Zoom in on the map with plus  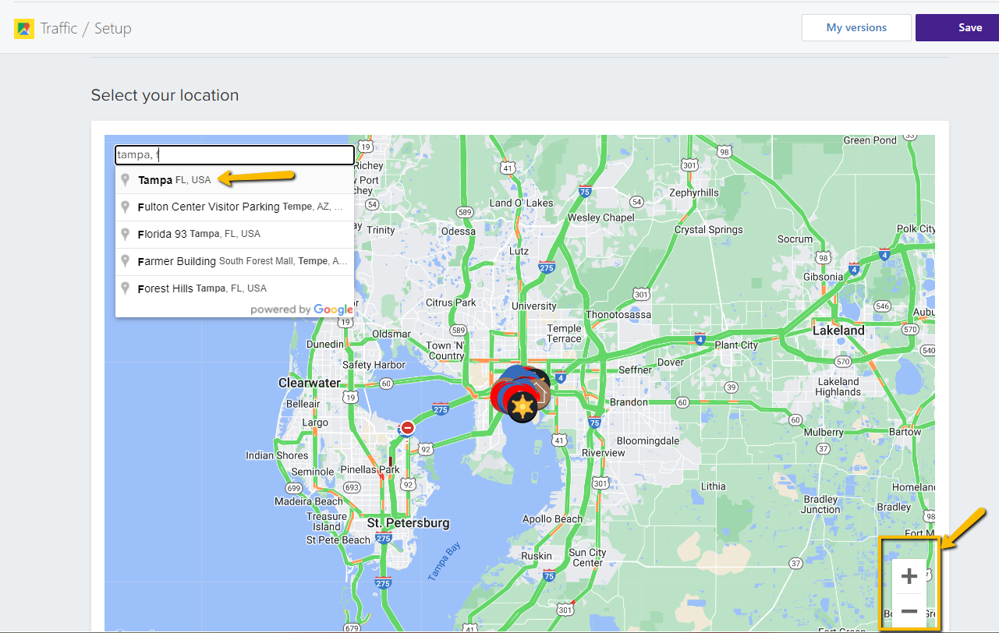click(909, 577)
